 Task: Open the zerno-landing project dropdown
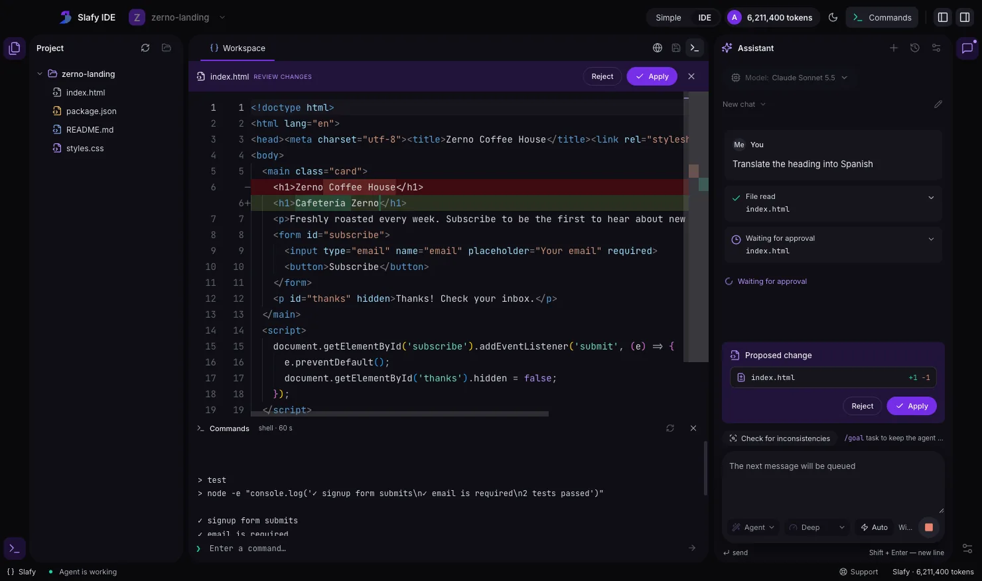[178, 17]
